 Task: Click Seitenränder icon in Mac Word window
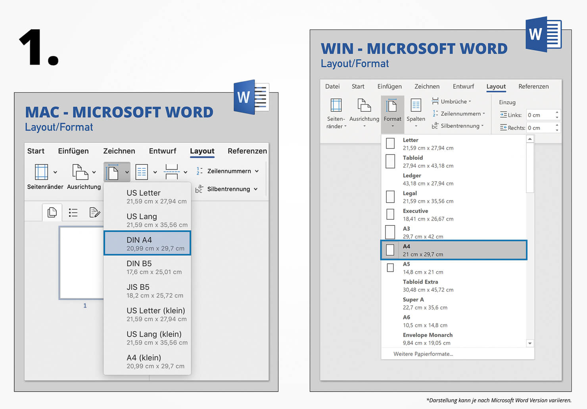click(x=42, y=172)
